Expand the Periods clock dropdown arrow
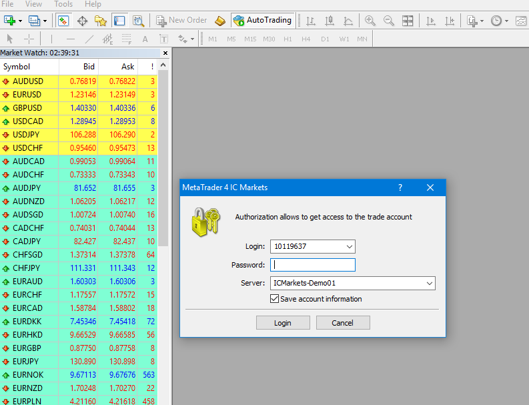This screenshot has width=529, height=405. (x=506, y=21)
